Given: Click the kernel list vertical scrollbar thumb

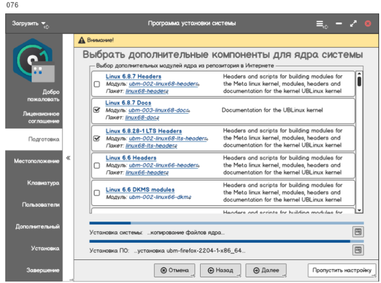Looking at the screenshot, I should coord(359,79).
